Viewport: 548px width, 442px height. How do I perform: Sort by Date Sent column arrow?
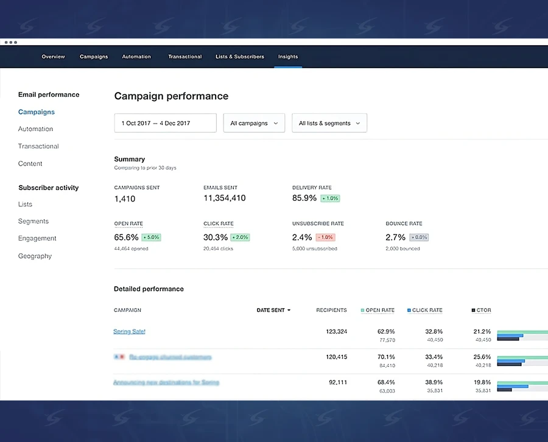pyautogui.click(x=289, y=310)
